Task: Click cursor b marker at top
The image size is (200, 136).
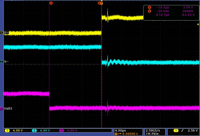Action: click(99, 3)
